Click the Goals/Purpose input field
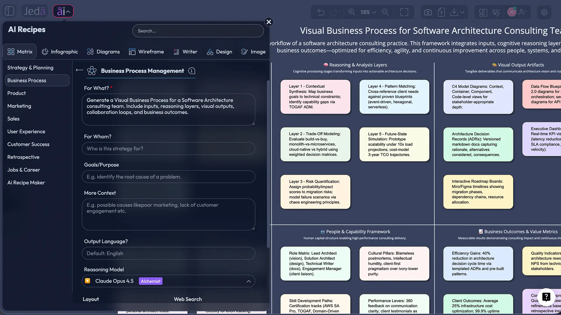 (168, 177)
